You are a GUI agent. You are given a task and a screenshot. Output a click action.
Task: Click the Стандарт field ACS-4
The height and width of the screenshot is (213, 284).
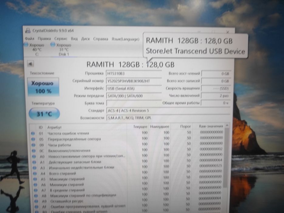pos(168,110)
